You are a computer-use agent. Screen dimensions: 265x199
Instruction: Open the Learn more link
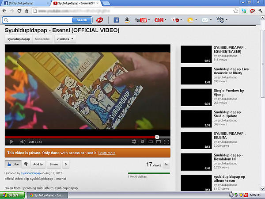coord(107,153)
